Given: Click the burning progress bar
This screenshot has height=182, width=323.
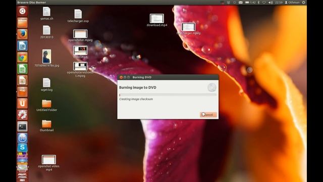Looking at the screenshot, I should click(168, 95).
